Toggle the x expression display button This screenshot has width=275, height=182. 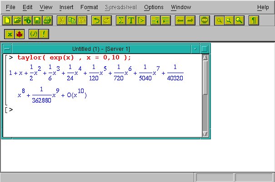(10, 34)
